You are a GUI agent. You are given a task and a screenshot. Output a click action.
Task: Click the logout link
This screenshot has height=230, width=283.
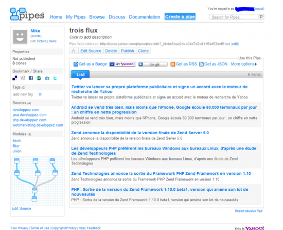(259, 9)
